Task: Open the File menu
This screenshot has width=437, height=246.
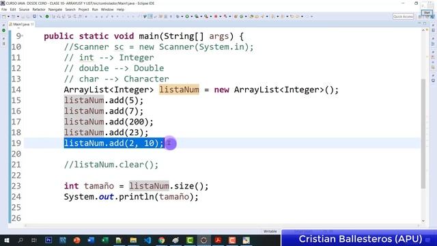Action: pos(4,10)
